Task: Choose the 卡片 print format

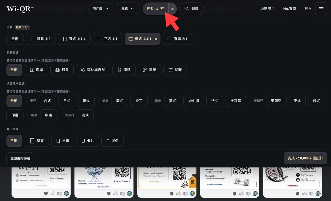Action: pyautogui.click(x=88, y=141)
